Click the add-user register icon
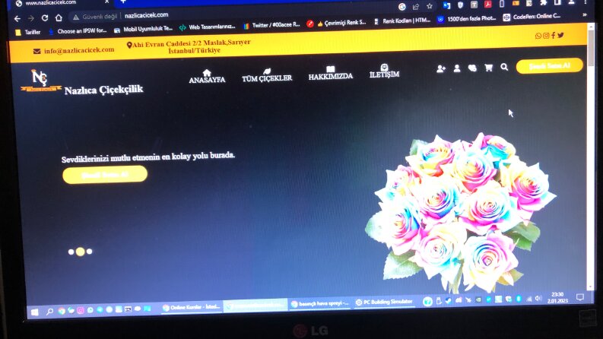This screenshot has width=603, height=339. pos(441,69)
